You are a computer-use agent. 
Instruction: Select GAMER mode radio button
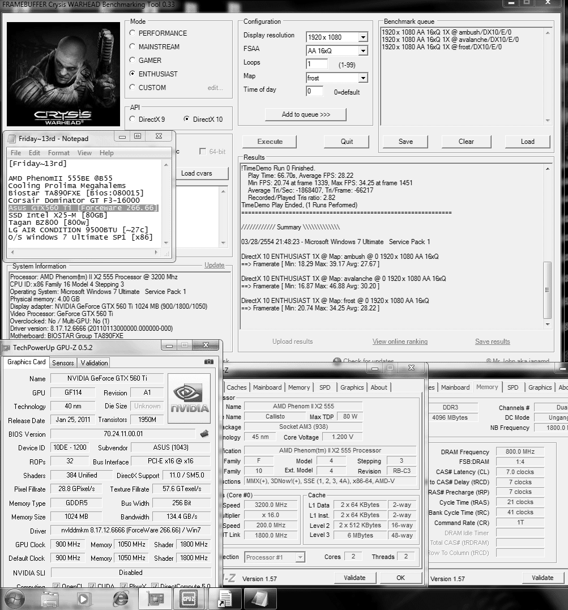133,60
